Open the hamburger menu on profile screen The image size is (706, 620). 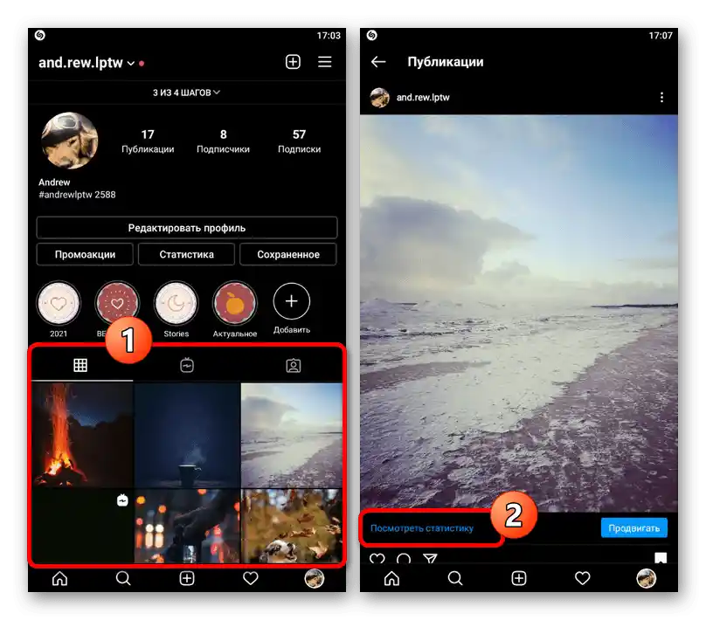point(325,62)
